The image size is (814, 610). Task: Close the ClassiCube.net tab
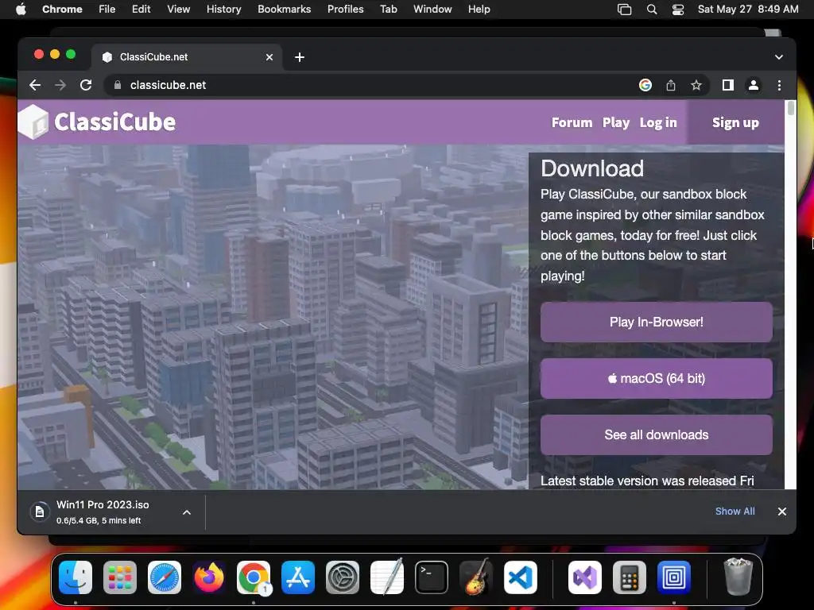[269, 57]
